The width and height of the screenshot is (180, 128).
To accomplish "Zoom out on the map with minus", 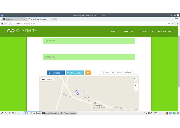I will click(136, 89).
